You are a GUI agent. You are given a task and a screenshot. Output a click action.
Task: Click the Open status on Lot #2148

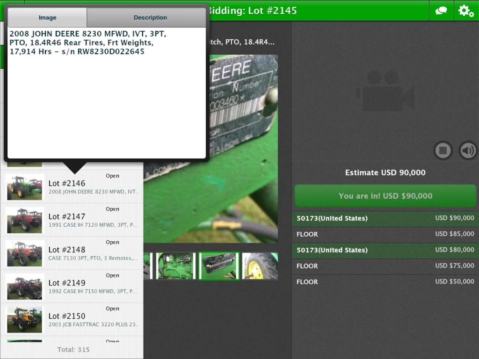[x=112, y=243]
